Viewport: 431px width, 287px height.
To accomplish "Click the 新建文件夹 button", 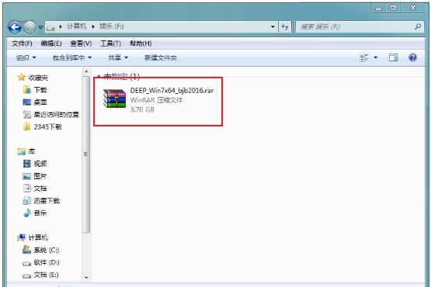I will 161,57.
